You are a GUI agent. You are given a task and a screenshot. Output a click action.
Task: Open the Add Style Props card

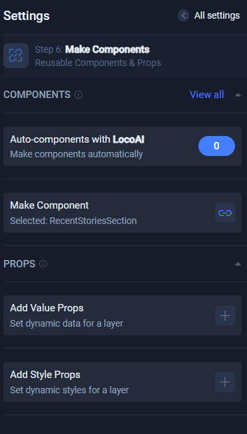123,382
